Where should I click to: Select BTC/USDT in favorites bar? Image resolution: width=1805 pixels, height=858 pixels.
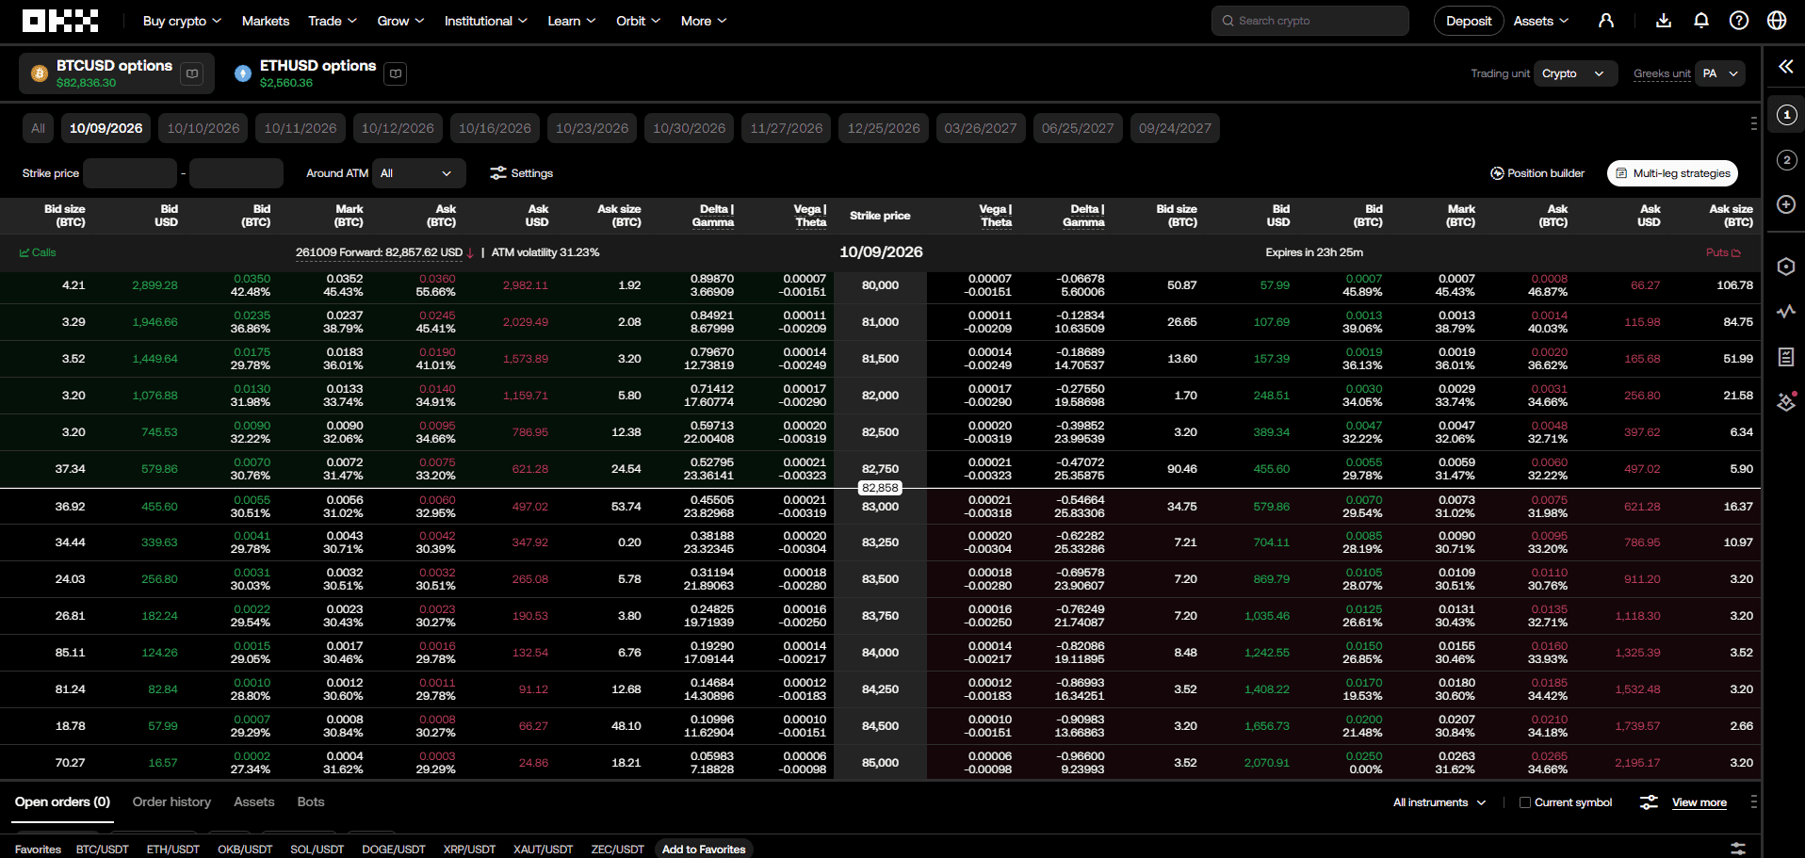pos(103,850)
